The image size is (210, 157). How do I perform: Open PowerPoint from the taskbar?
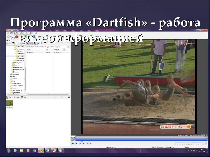pos(54,150)
